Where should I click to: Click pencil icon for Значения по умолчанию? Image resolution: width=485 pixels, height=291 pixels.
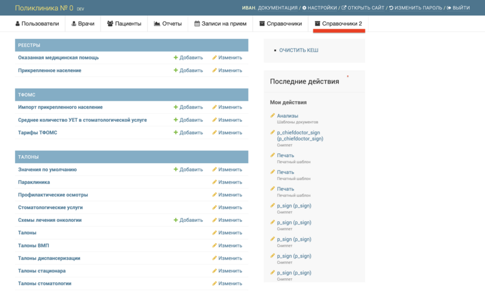click(214, 170)
